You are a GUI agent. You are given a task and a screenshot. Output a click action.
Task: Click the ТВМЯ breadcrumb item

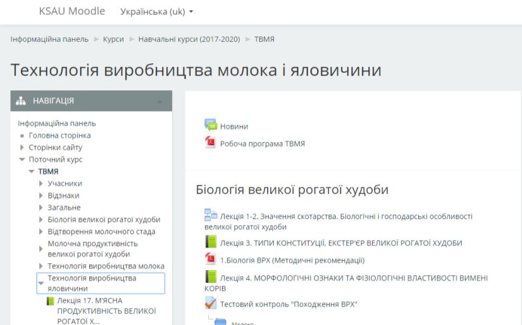tap(264, 39)
